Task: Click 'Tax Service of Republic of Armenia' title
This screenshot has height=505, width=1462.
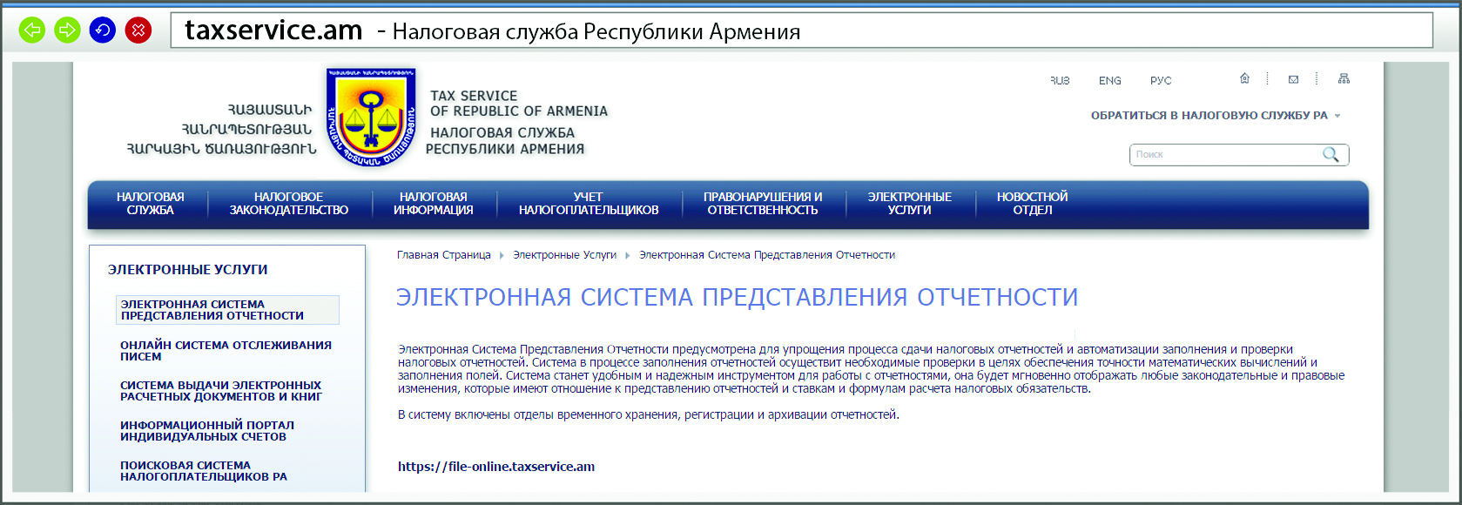Action: pyautogui.click(x=519, y=104)
